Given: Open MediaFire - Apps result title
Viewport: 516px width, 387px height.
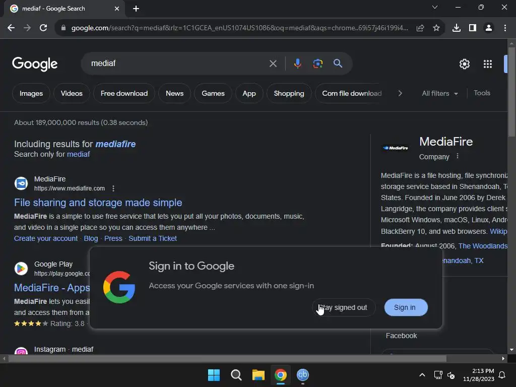Looking at the screenshot, I should (52, 288).
